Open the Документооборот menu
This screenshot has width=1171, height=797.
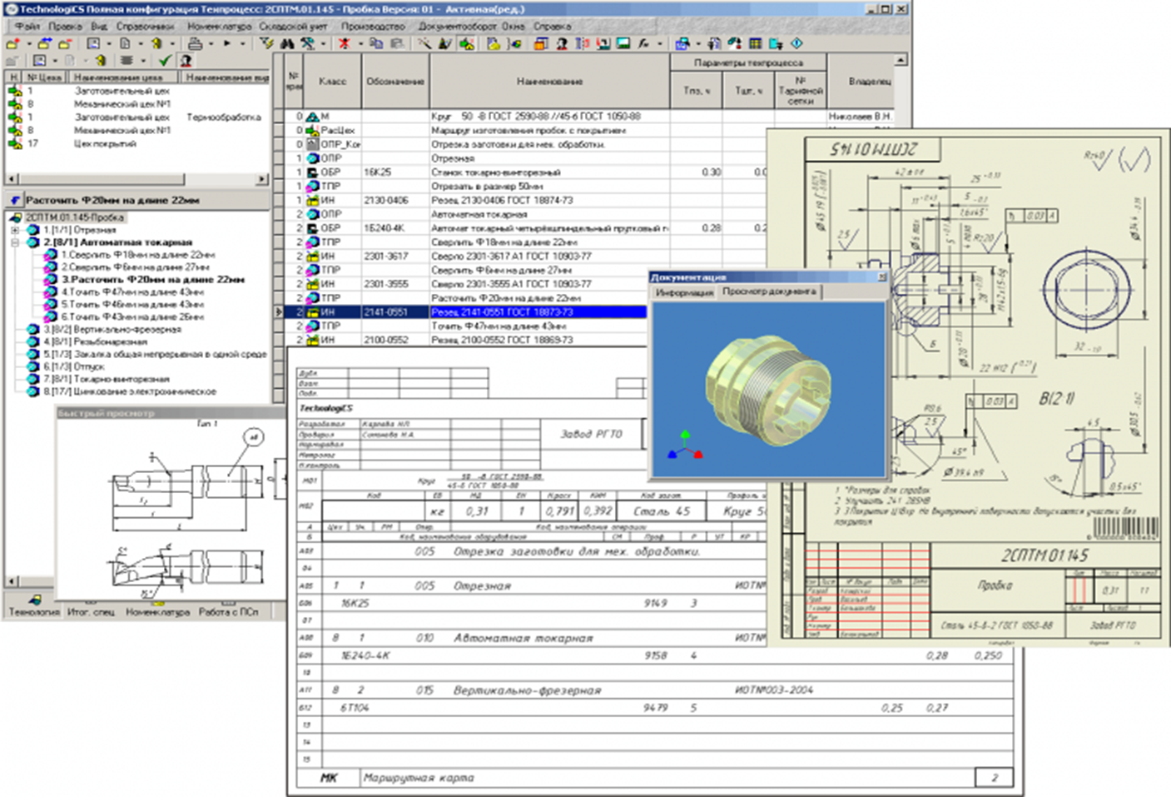coord(459,26)
